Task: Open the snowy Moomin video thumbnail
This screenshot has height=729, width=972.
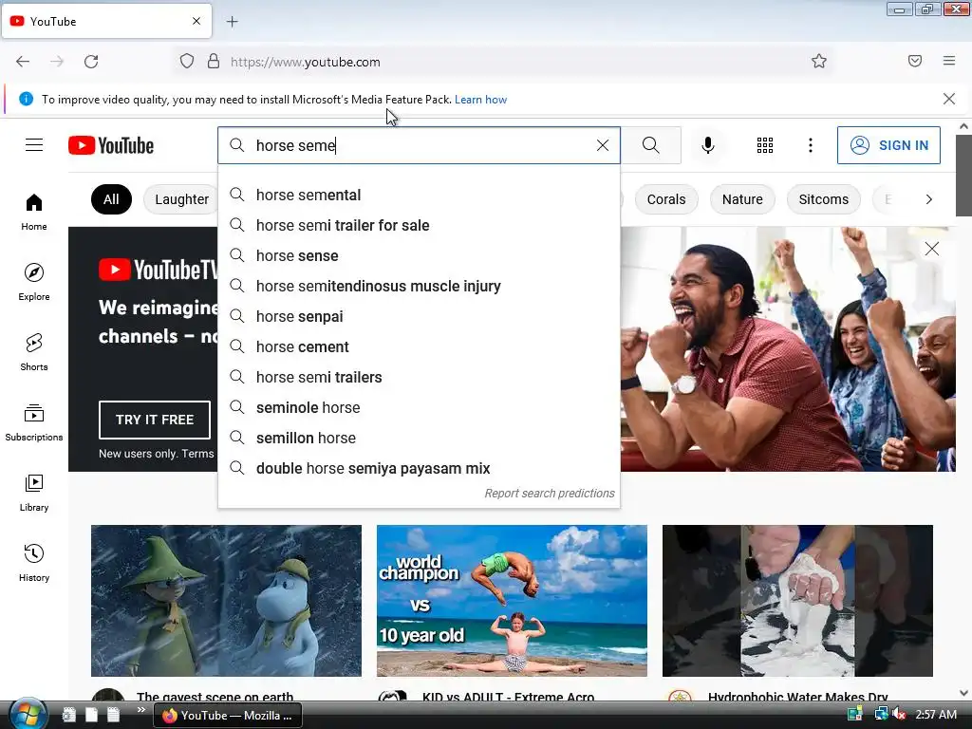Action: tap(226, 601)
